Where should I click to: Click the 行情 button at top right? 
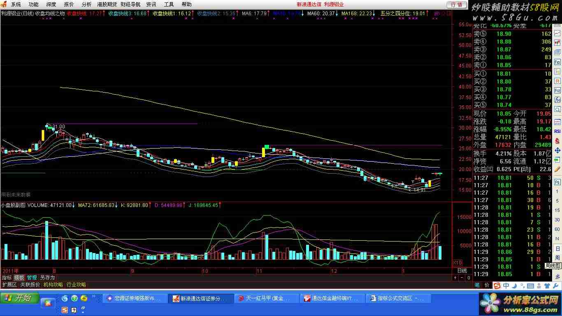[457, 5]
